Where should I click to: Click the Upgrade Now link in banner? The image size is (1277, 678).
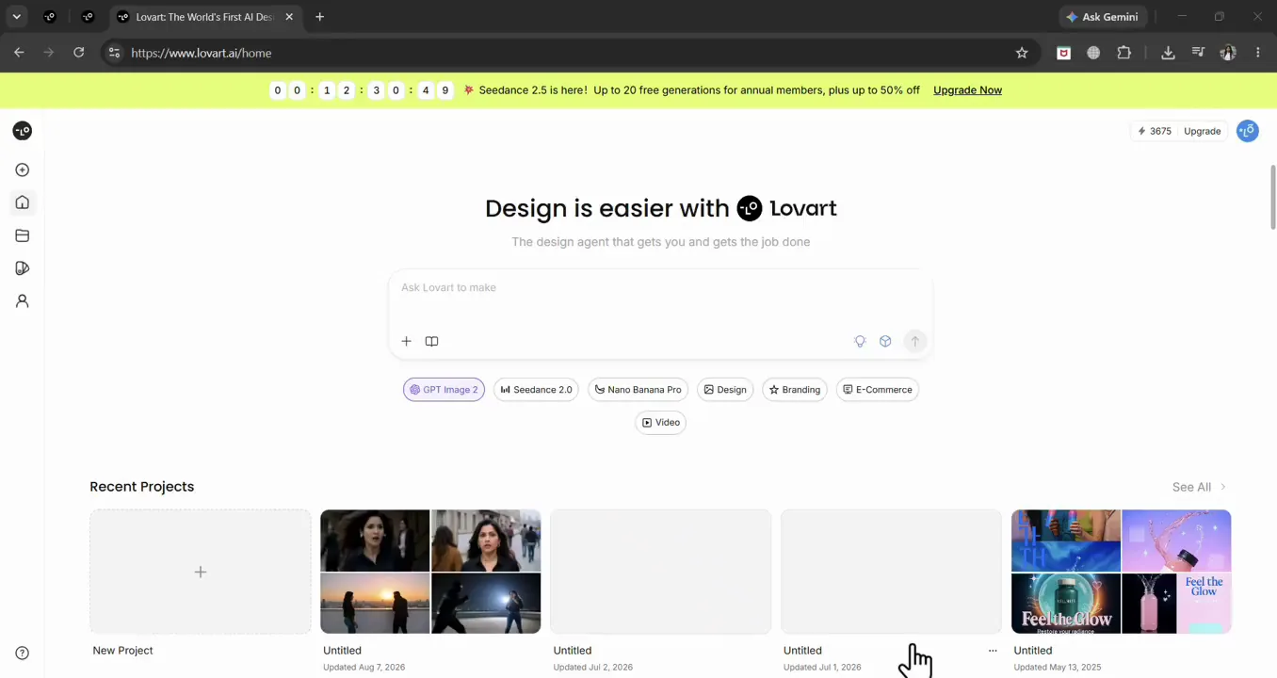[x=967, y=90]
